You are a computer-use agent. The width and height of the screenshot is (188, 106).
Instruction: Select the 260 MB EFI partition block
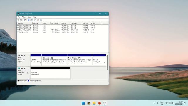(x=36, y=60)
